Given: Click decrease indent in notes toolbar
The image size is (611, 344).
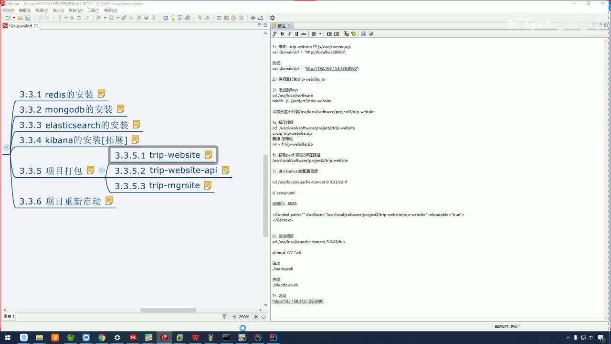Looking at the screenshot, I should point(336,34).
